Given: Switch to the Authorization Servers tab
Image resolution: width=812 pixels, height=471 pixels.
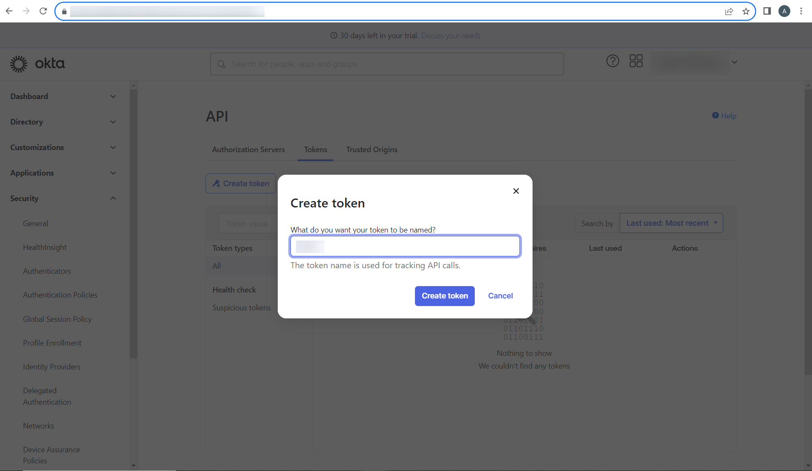Looking at the screenshot, I should [248, 150].
